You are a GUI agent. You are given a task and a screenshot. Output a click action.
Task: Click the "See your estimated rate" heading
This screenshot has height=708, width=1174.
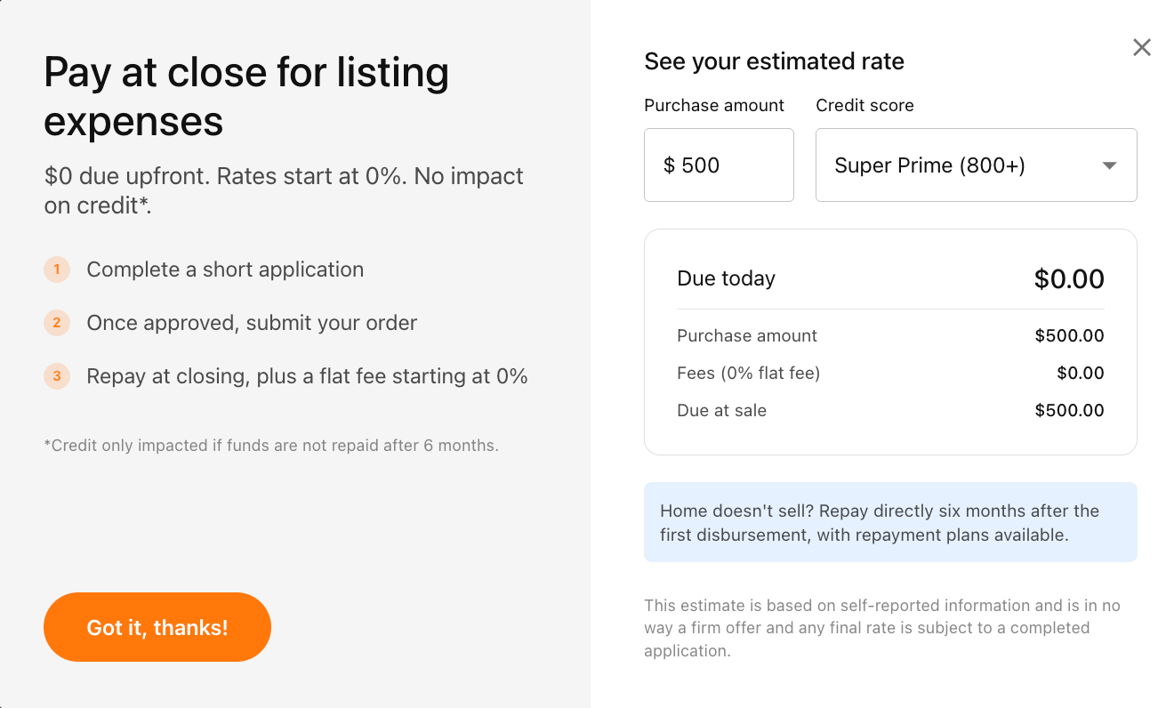pos(774,61)
